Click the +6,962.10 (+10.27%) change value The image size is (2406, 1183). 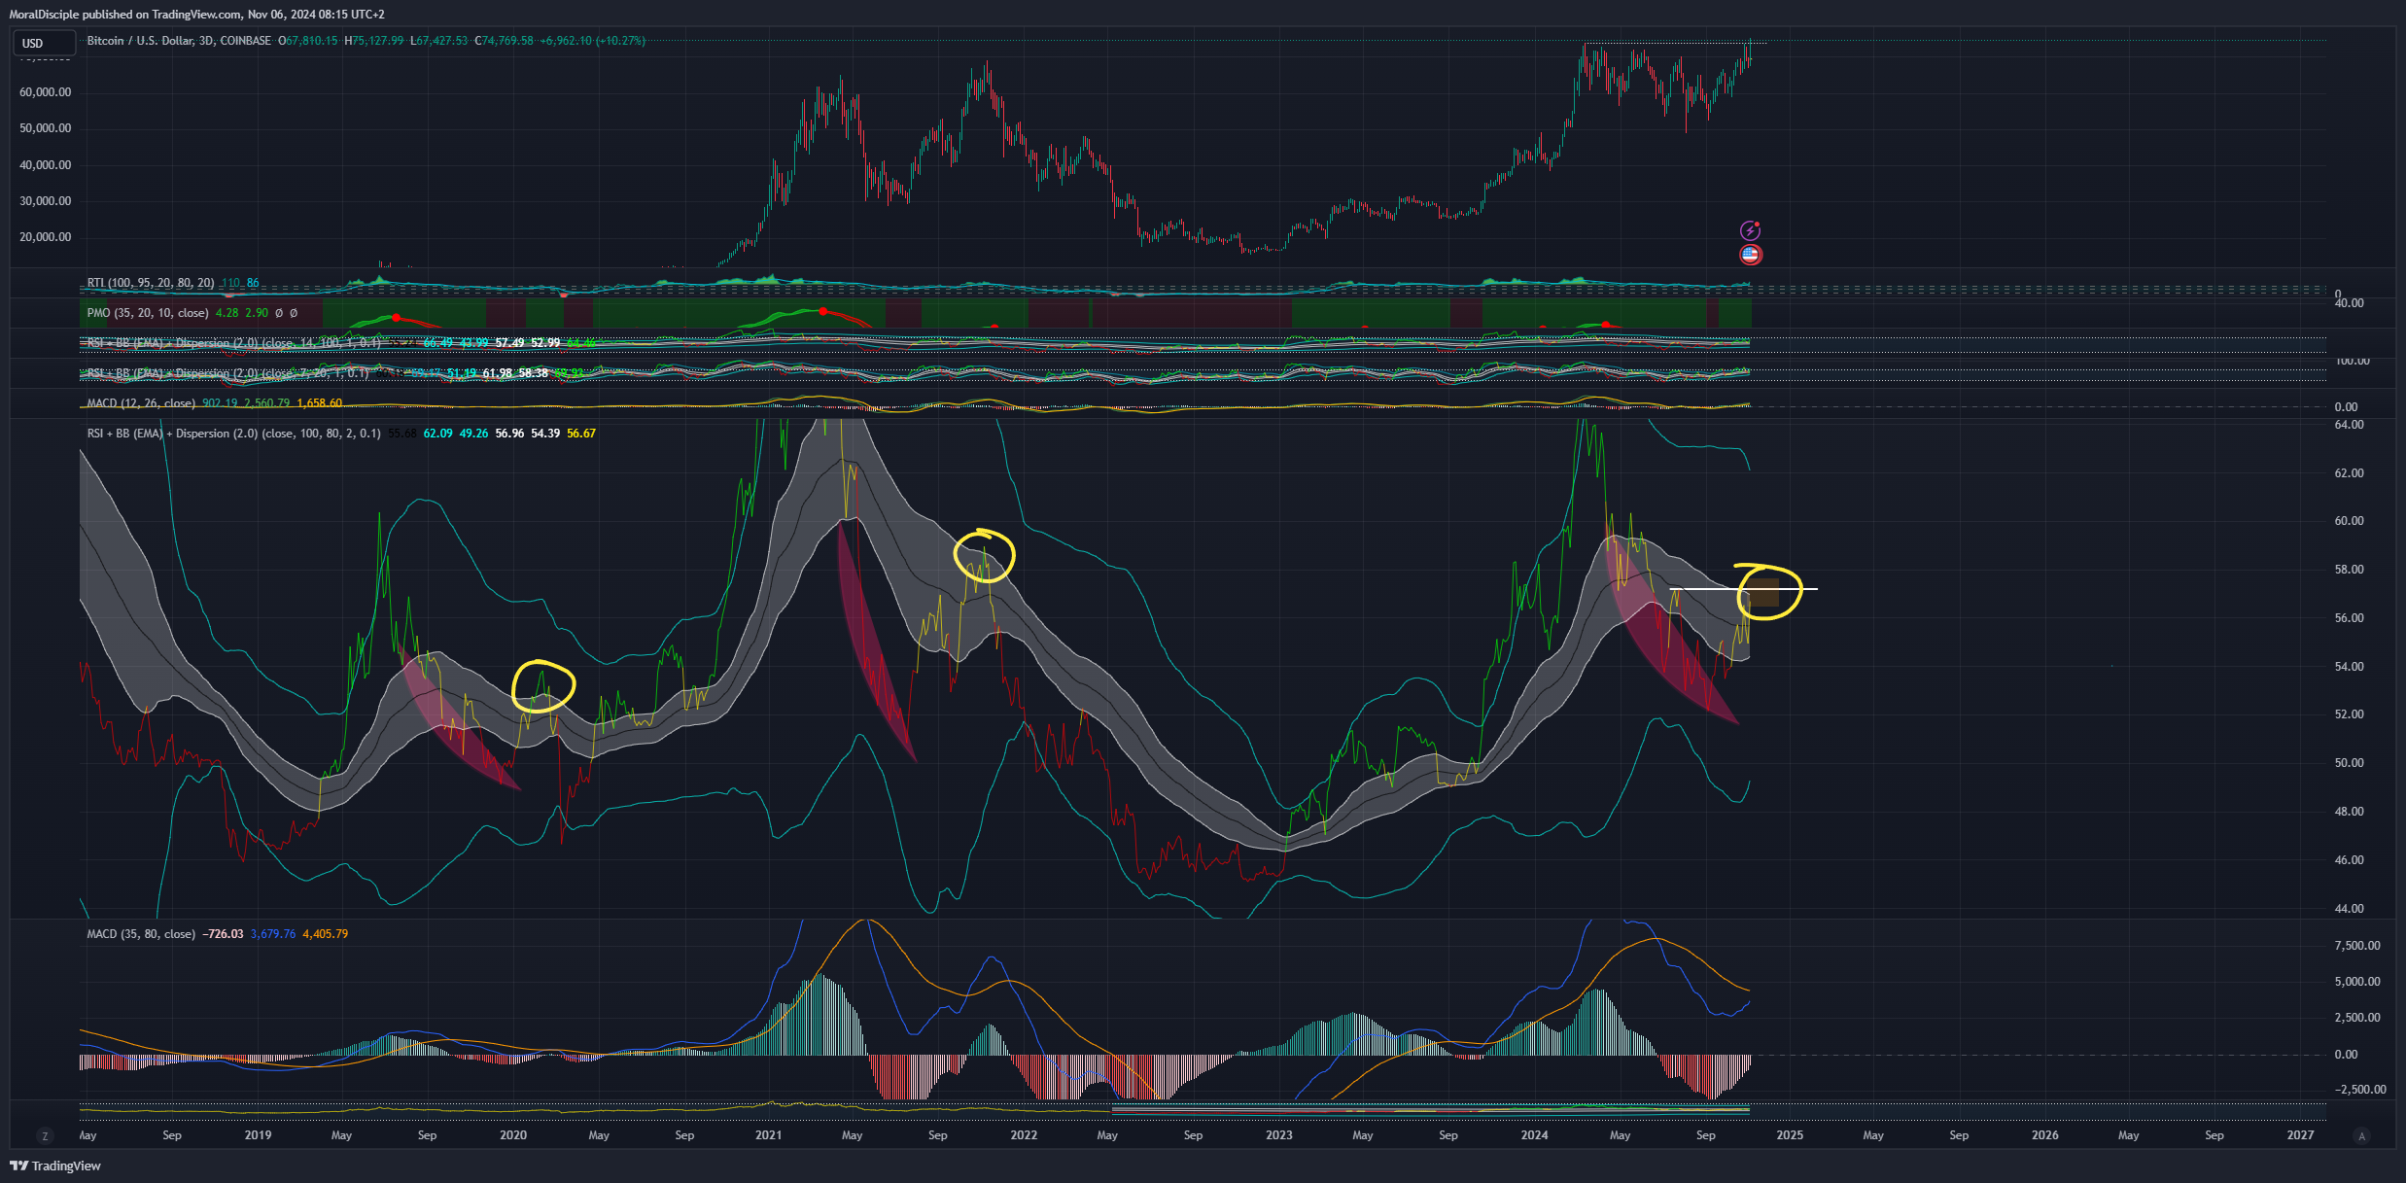point(593,41)
